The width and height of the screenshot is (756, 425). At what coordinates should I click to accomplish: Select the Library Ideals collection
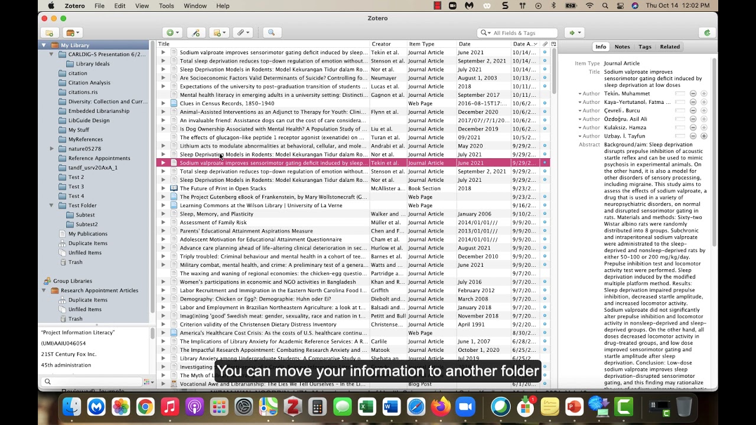[x=92, y=64]
